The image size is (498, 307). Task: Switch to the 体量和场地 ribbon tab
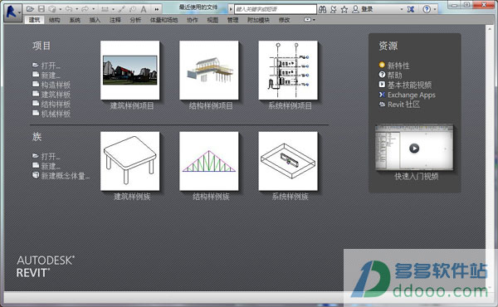(164, 20)
